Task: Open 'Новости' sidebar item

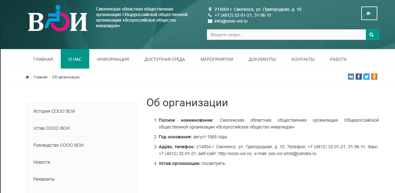Action: point(81,162)
